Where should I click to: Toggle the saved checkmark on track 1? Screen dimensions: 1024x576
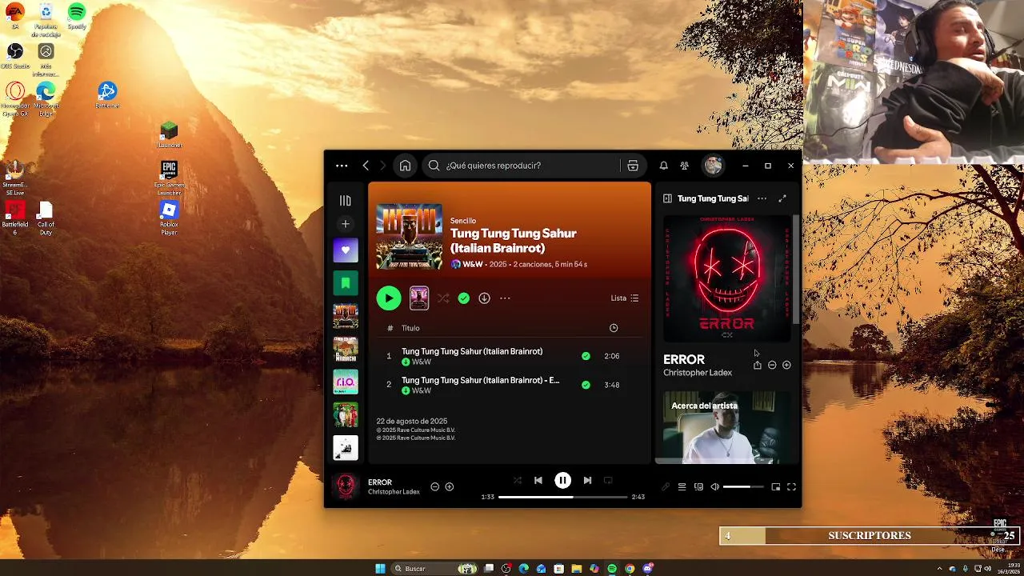click(586, 356)
